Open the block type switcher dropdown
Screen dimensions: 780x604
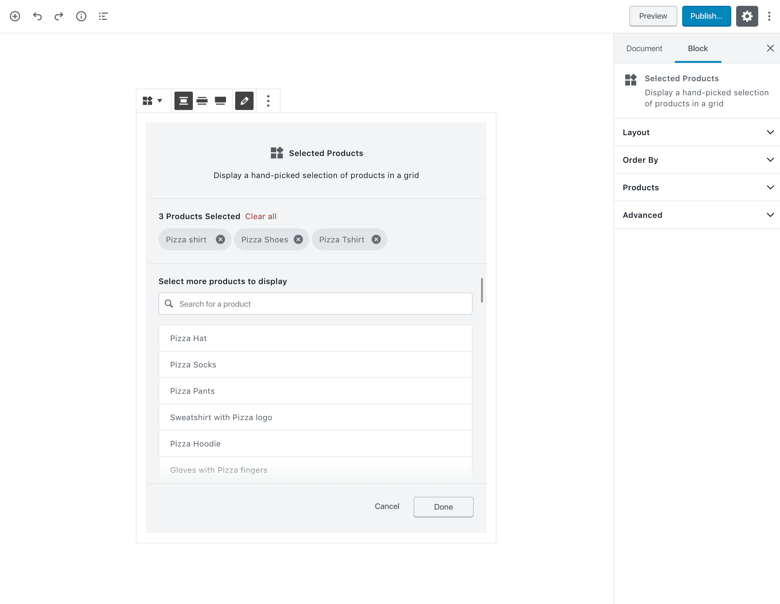point(152,101)
